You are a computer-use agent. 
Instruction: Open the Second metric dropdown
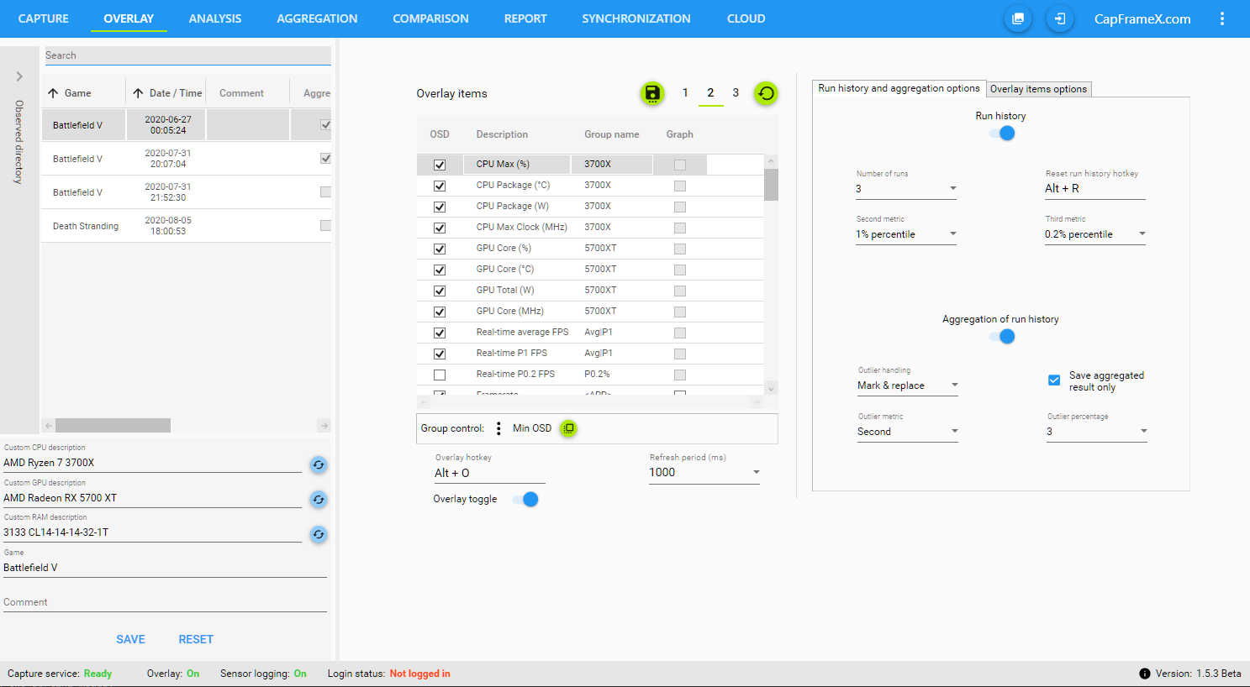click(906, 234)
